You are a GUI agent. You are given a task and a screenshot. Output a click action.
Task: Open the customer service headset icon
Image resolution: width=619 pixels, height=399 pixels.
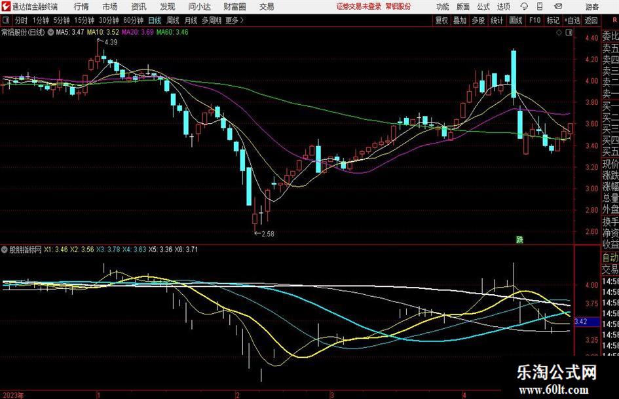tap(524, 7)
